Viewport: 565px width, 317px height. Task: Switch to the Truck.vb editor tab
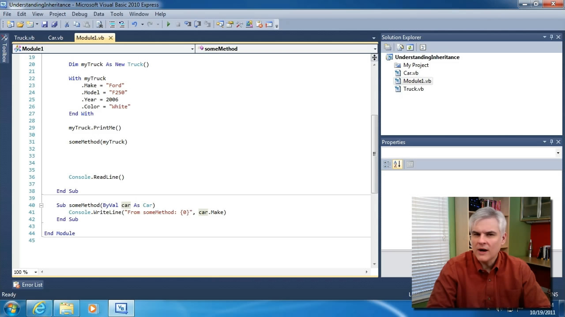pos(24,38)
